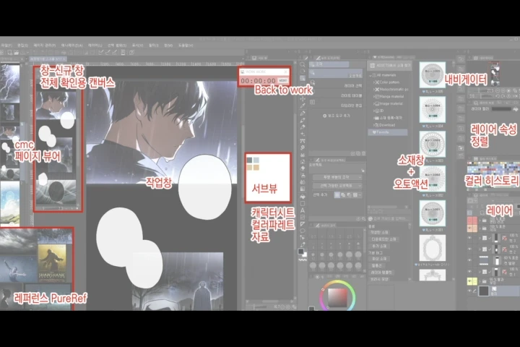Toggle visibility of 용지 paper layer
Image resolution: width=520 pixels, height=347 pixels.
click(469, 291)
